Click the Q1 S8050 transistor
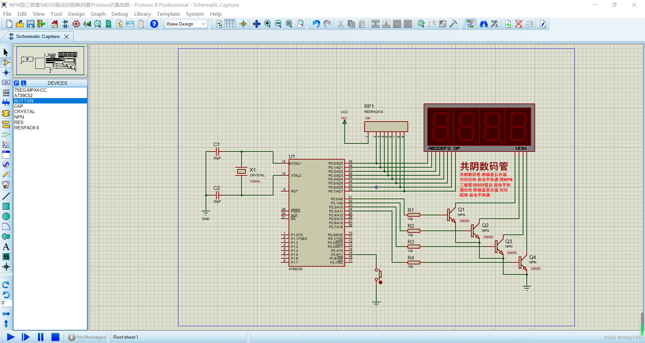Image resolution: width=645 pixels, height=343 pixels. [x=452, y=214]
